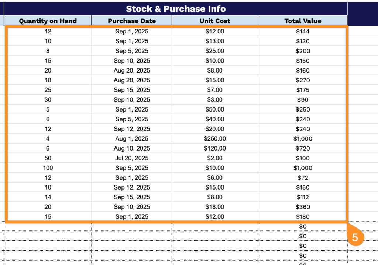Select the Aug 10, 2025 date cell

click(132, 148)
